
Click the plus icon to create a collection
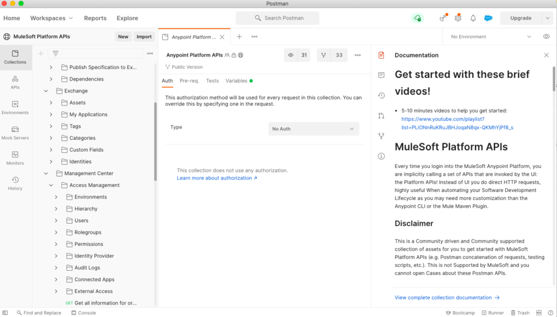click(41, 53)
